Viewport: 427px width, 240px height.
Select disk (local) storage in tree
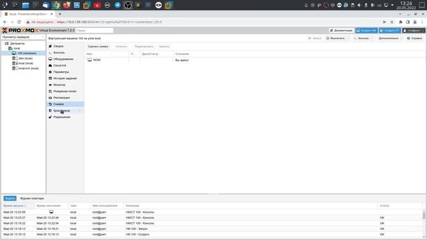(25, 59)
